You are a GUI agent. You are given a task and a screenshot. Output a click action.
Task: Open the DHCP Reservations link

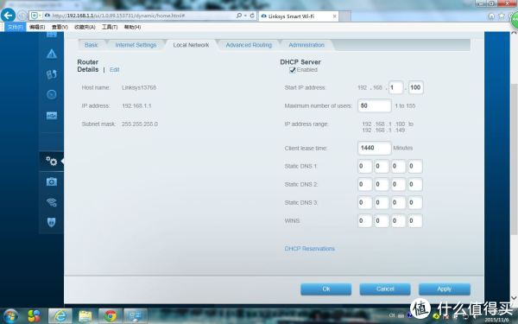310,249
